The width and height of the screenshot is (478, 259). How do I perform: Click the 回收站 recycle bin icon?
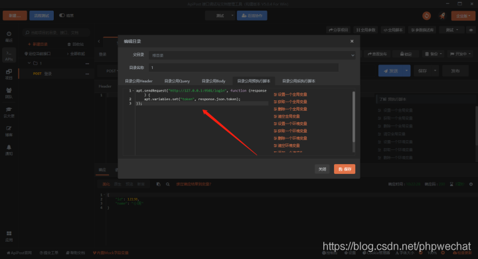[x=69, y=44]
